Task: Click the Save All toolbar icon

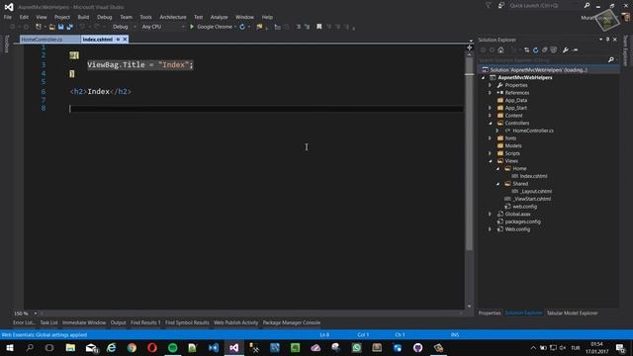Action: 69,27
